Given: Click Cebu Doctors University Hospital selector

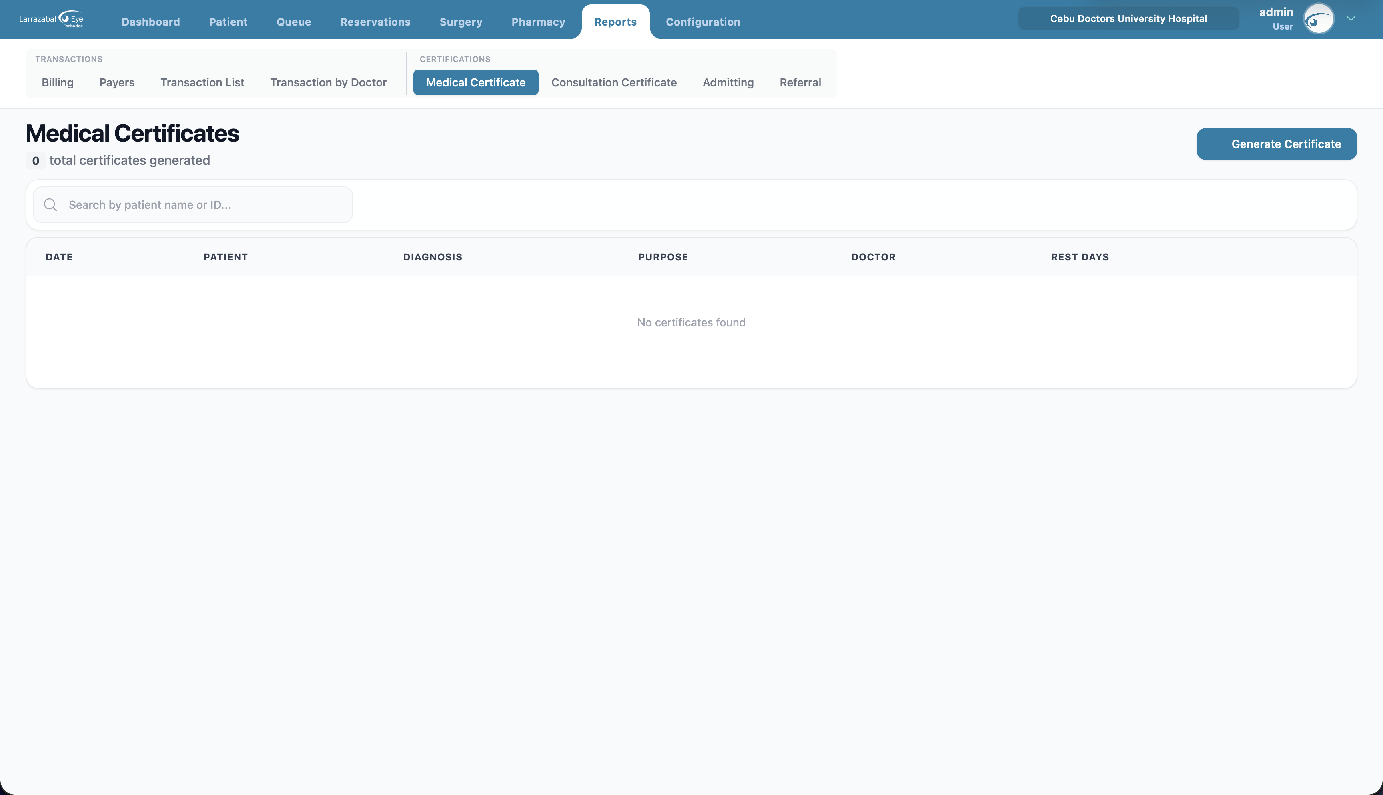Looking at the screenshot, I should tap(1128, 18).
